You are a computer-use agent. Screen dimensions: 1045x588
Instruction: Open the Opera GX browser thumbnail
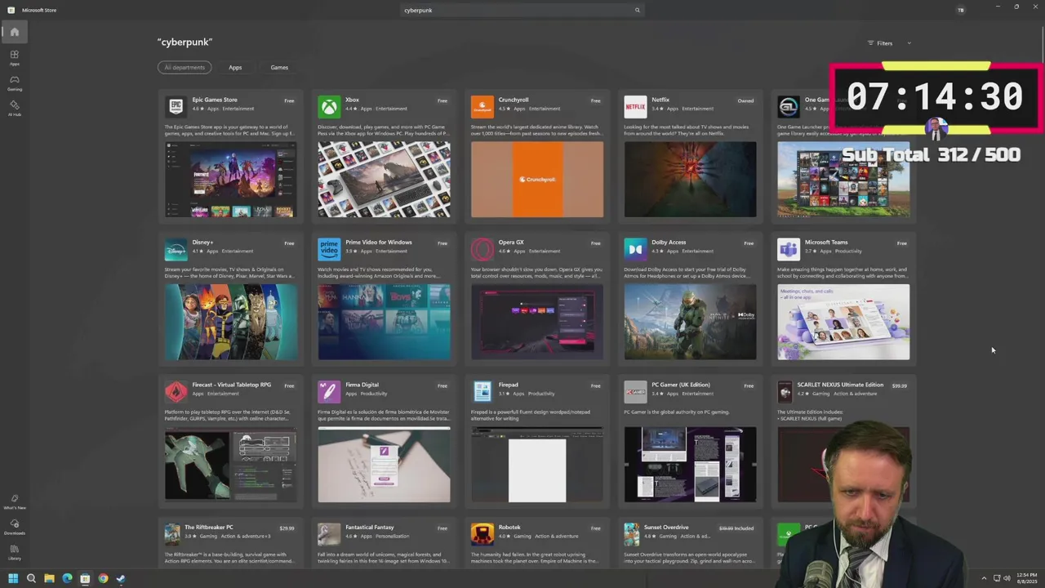pyautogui.click(x=537, y=322)
